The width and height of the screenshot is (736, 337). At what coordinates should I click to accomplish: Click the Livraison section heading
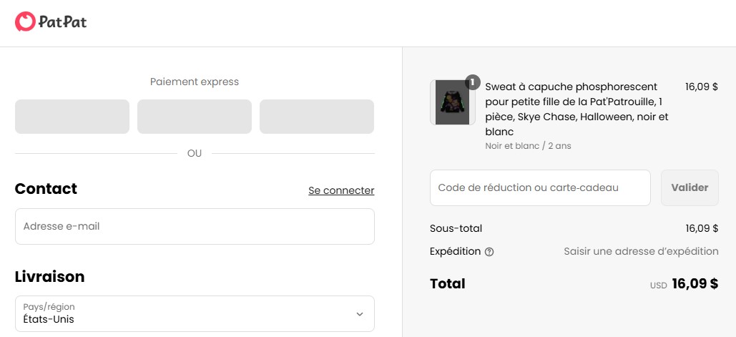click(x=49, y=276)
